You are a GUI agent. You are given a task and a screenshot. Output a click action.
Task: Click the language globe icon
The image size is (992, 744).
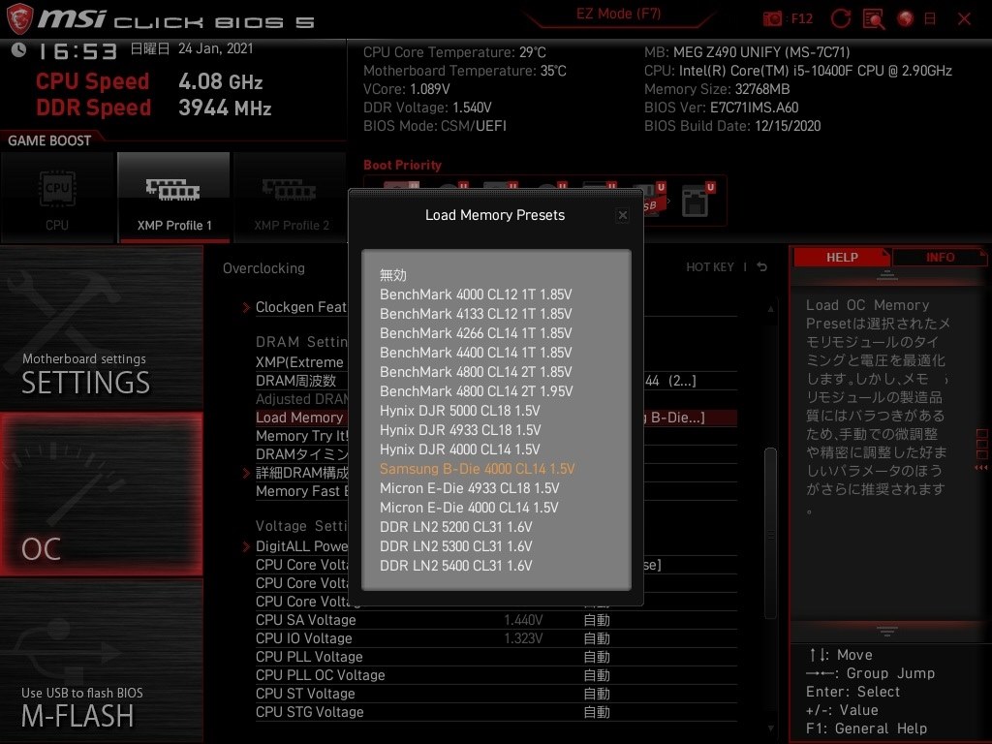[x=906, y=18]
